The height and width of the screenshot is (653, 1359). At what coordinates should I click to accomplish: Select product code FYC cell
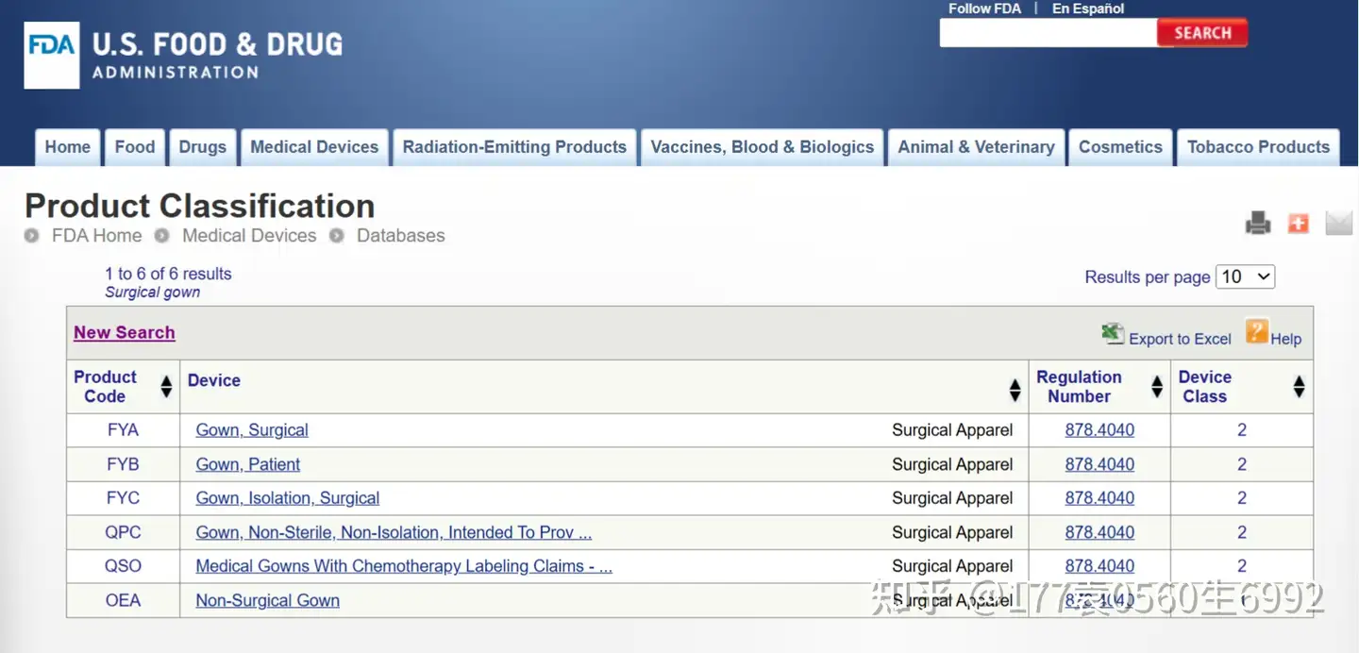(123, 498)
